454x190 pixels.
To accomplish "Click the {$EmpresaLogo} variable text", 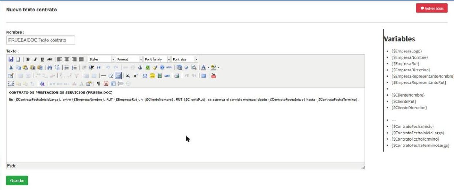I will click(406, 51).
